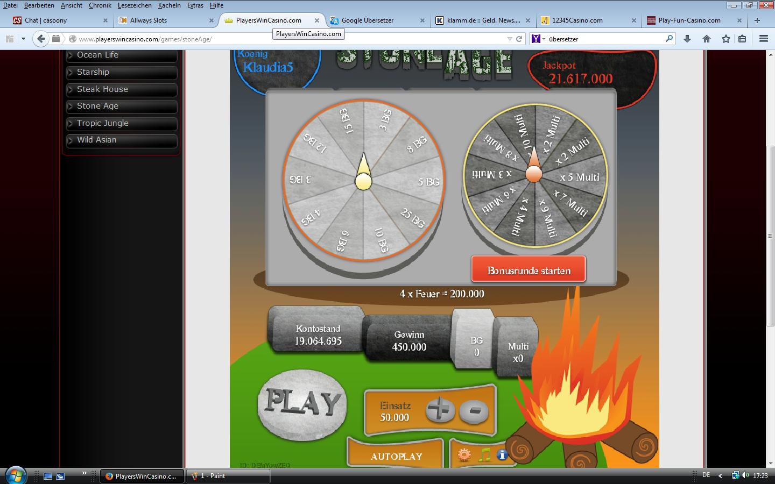Show hidden tray icons arrow
The image size is (775, 484).
(x=721, y=476)
